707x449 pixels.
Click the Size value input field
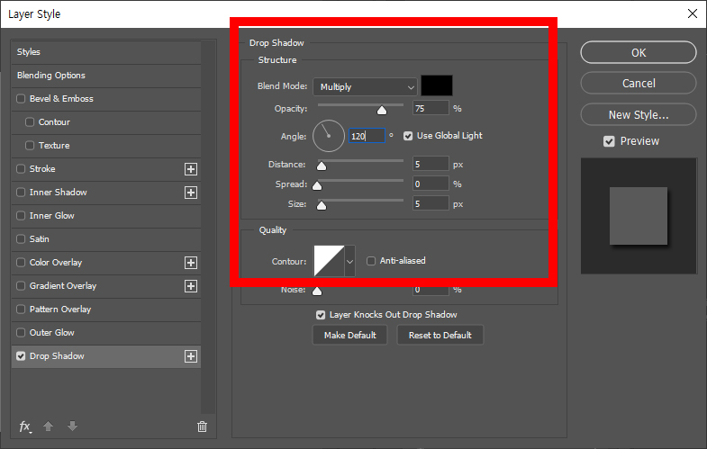coord(431,204)
